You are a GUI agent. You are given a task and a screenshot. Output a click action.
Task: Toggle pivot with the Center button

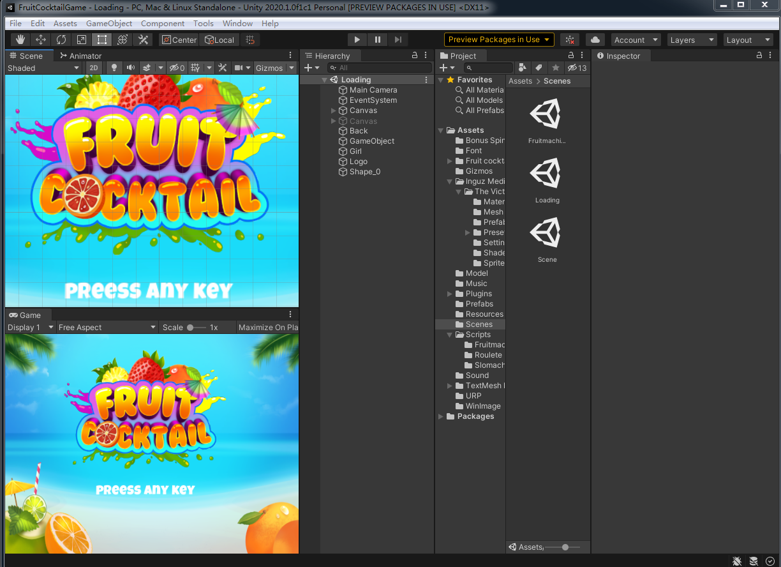[179, 40]
